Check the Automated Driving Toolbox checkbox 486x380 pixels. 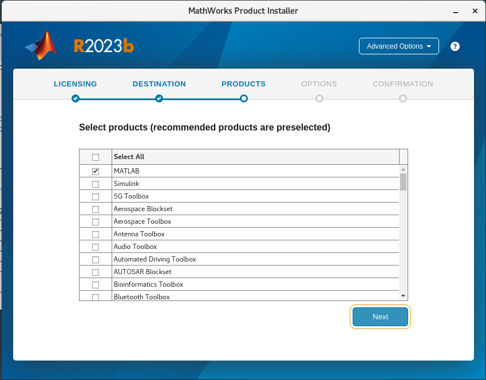pyautogui.click(x=96, y=260)
